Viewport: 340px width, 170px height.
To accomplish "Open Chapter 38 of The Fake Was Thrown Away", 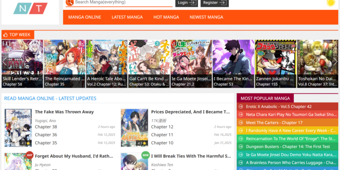I will 46,126.
